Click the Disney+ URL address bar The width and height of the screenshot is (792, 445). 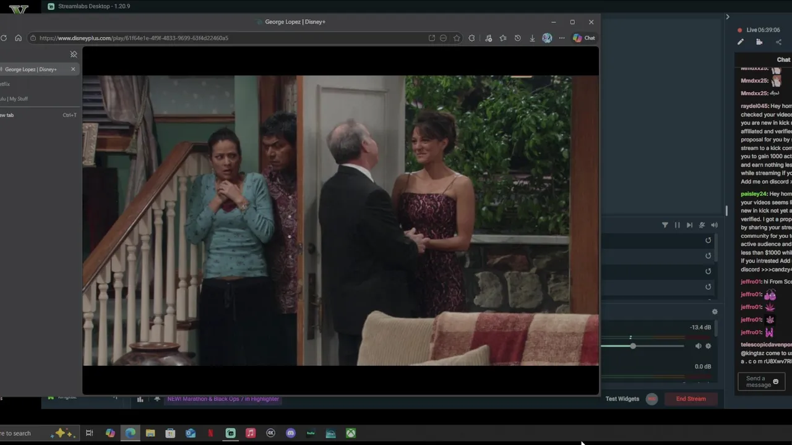(x=229, y=38)
